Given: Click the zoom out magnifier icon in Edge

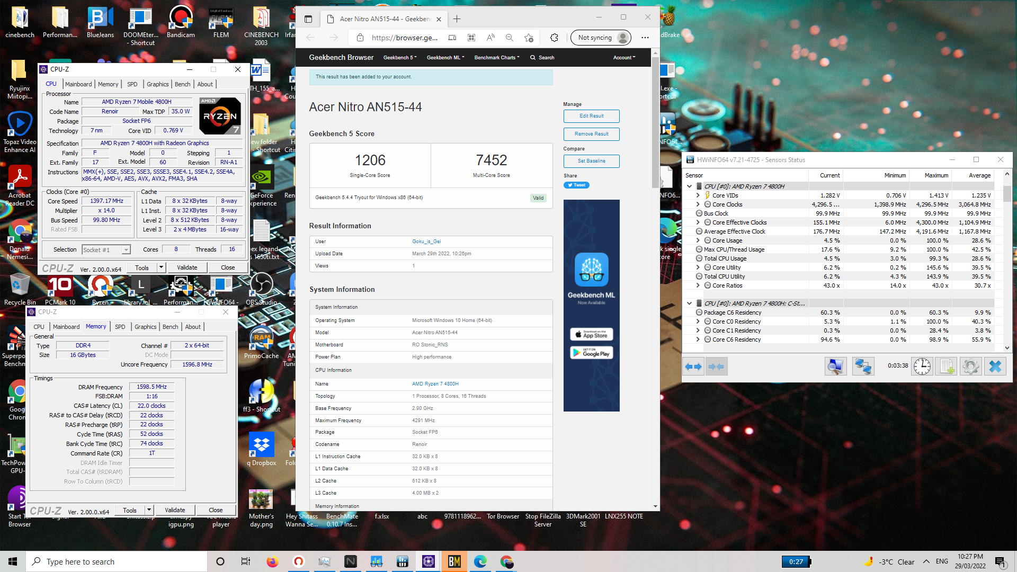Looking at the screenshot, I should pyautogui.click(x=510, y=38).
